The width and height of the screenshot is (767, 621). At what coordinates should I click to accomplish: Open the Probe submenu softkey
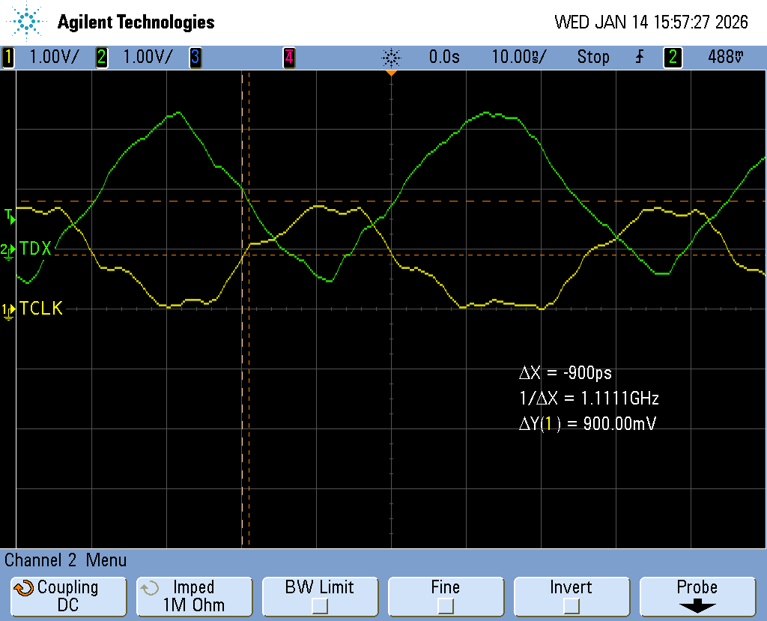697,596
